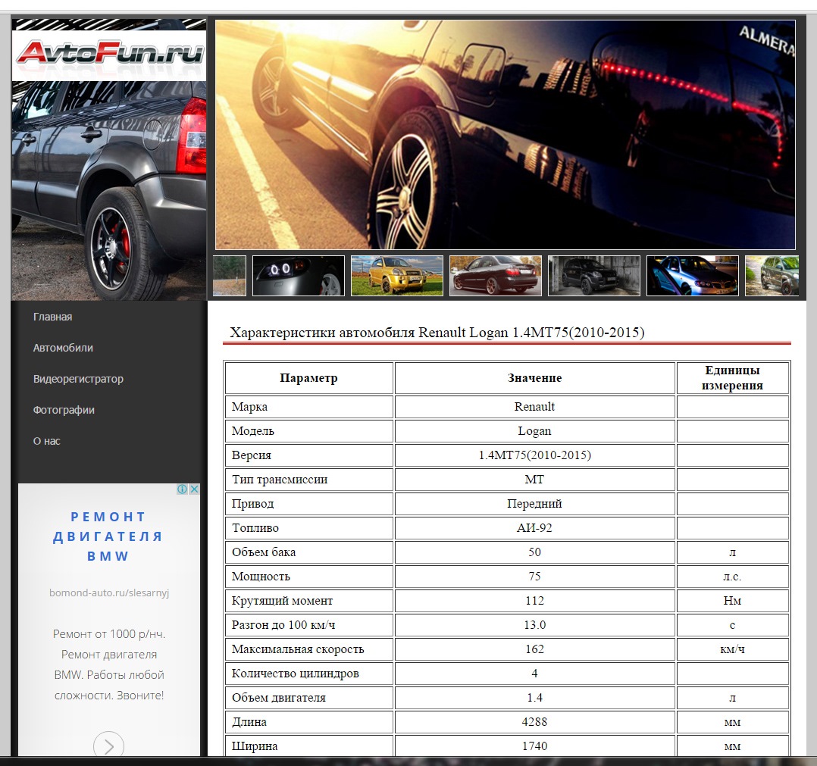Click the 'Максимальная скорость' cell
Image resolution: width=817 pixels, height=766 pixels.
click(309, 649)
